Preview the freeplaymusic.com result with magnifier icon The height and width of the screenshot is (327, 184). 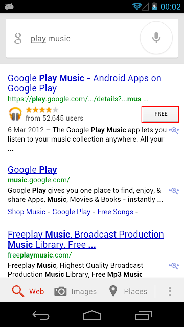point(174,266)
